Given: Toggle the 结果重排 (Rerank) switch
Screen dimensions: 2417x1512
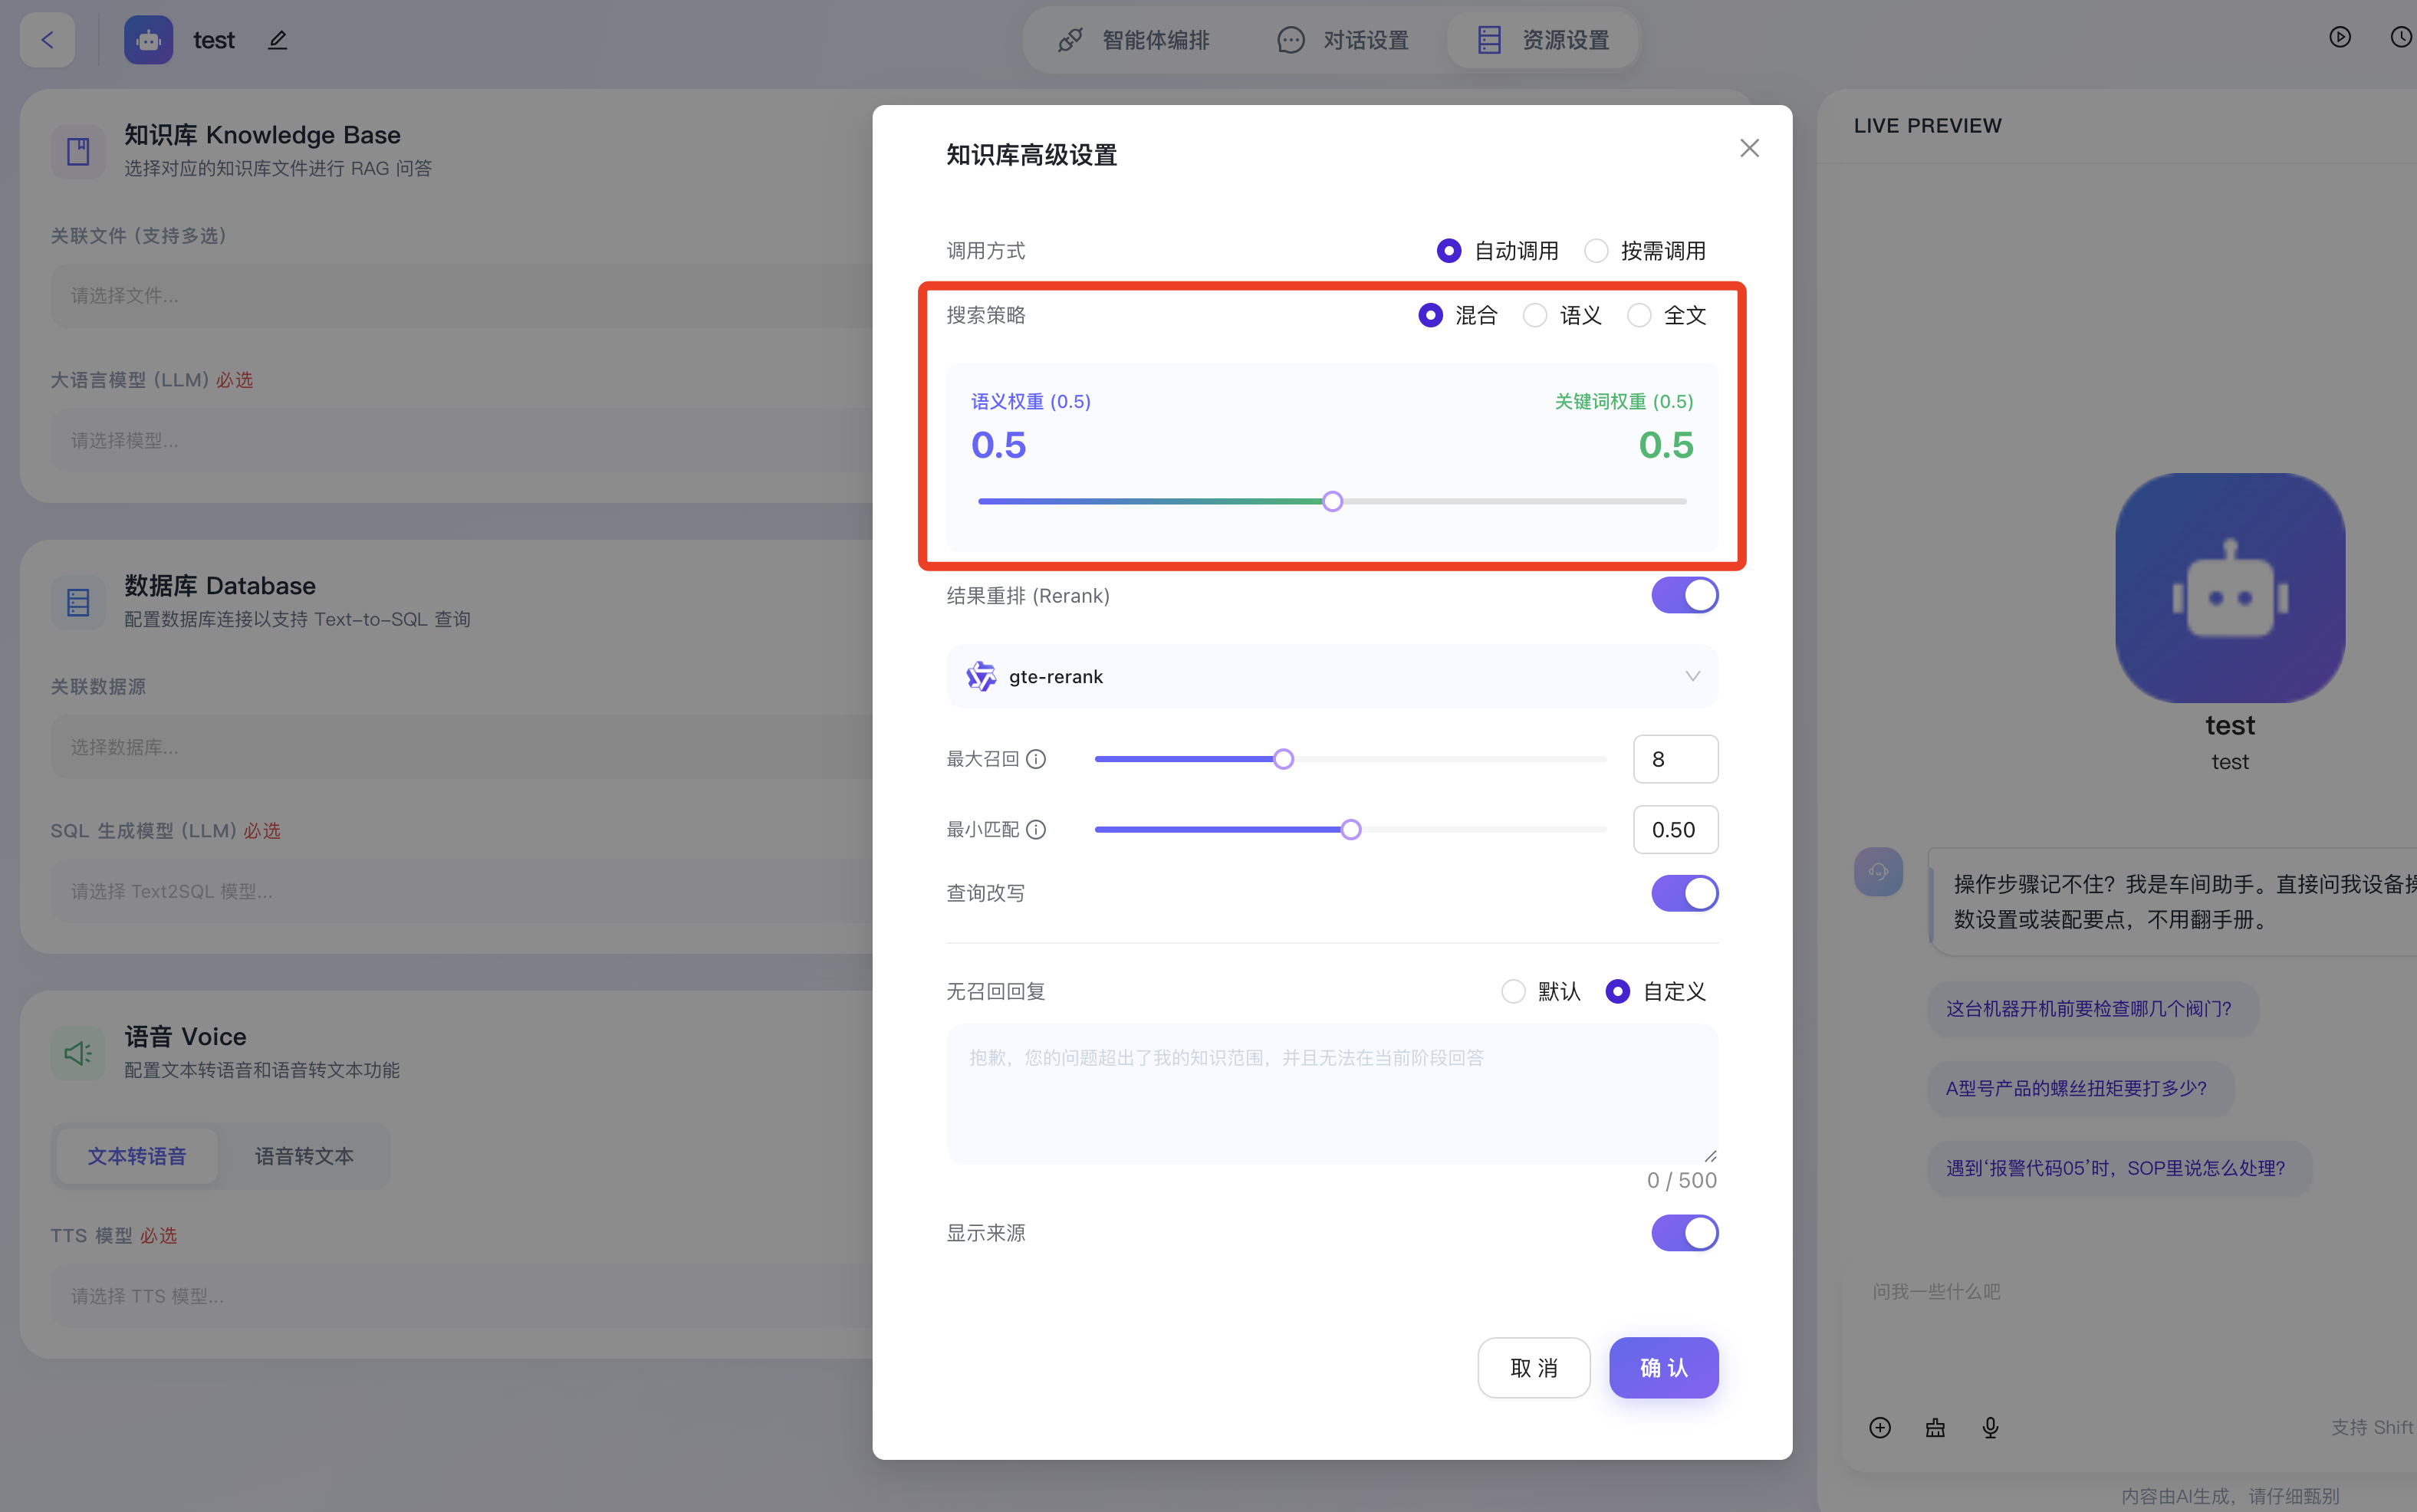Looking at the screenshot, I should click(1684, 595).
